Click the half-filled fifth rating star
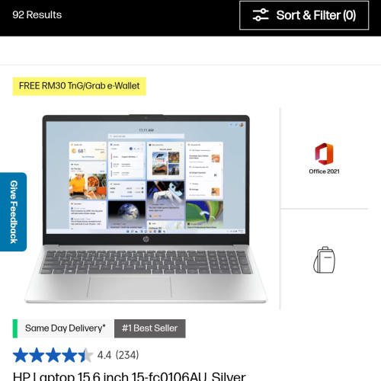This screenshot has width=381, height=381. [x=85, y=355]
